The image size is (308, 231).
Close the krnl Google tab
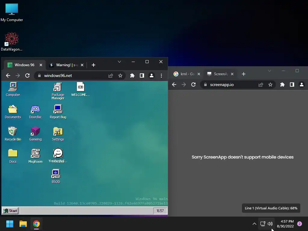pos(199,74)
